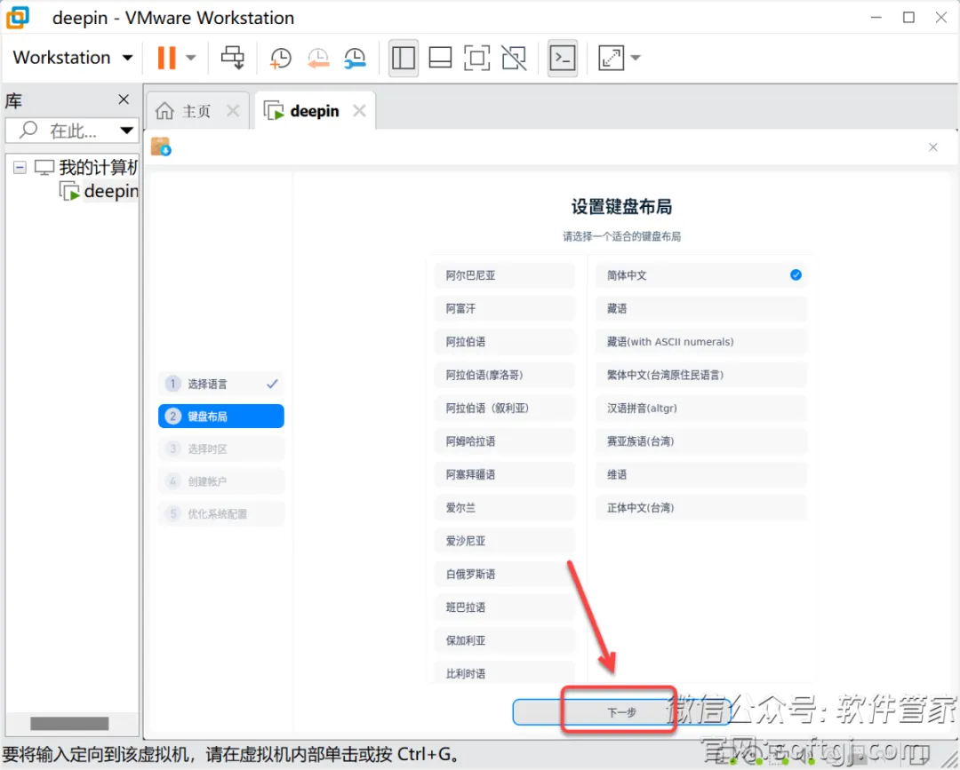Open the Workstation menu
Screen dimensions: 960x770
[73, 58]
